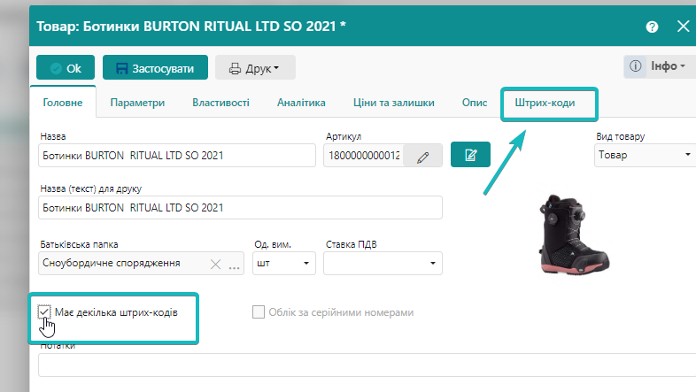The height and width of the screenshot is (392, 696).
Task: Toggle the Має декілька штрих-кодів checkbox
Action: (44, 311)
